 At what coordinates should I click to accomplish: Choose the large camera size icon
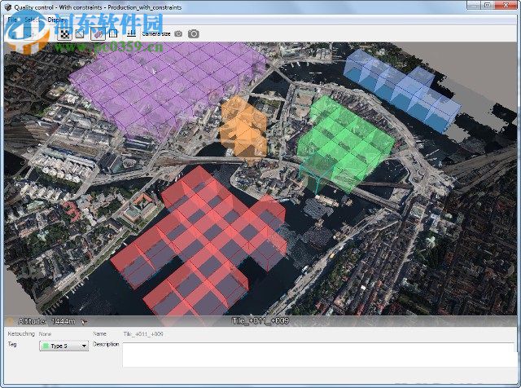(194, 33)
